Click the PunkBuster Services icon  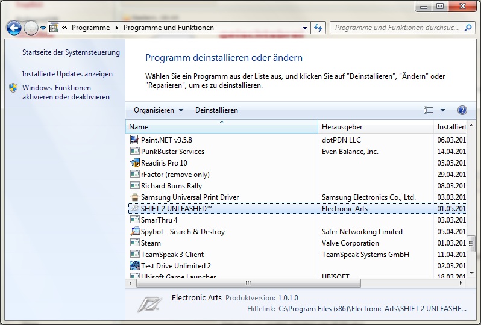click(x=134, y=151)
